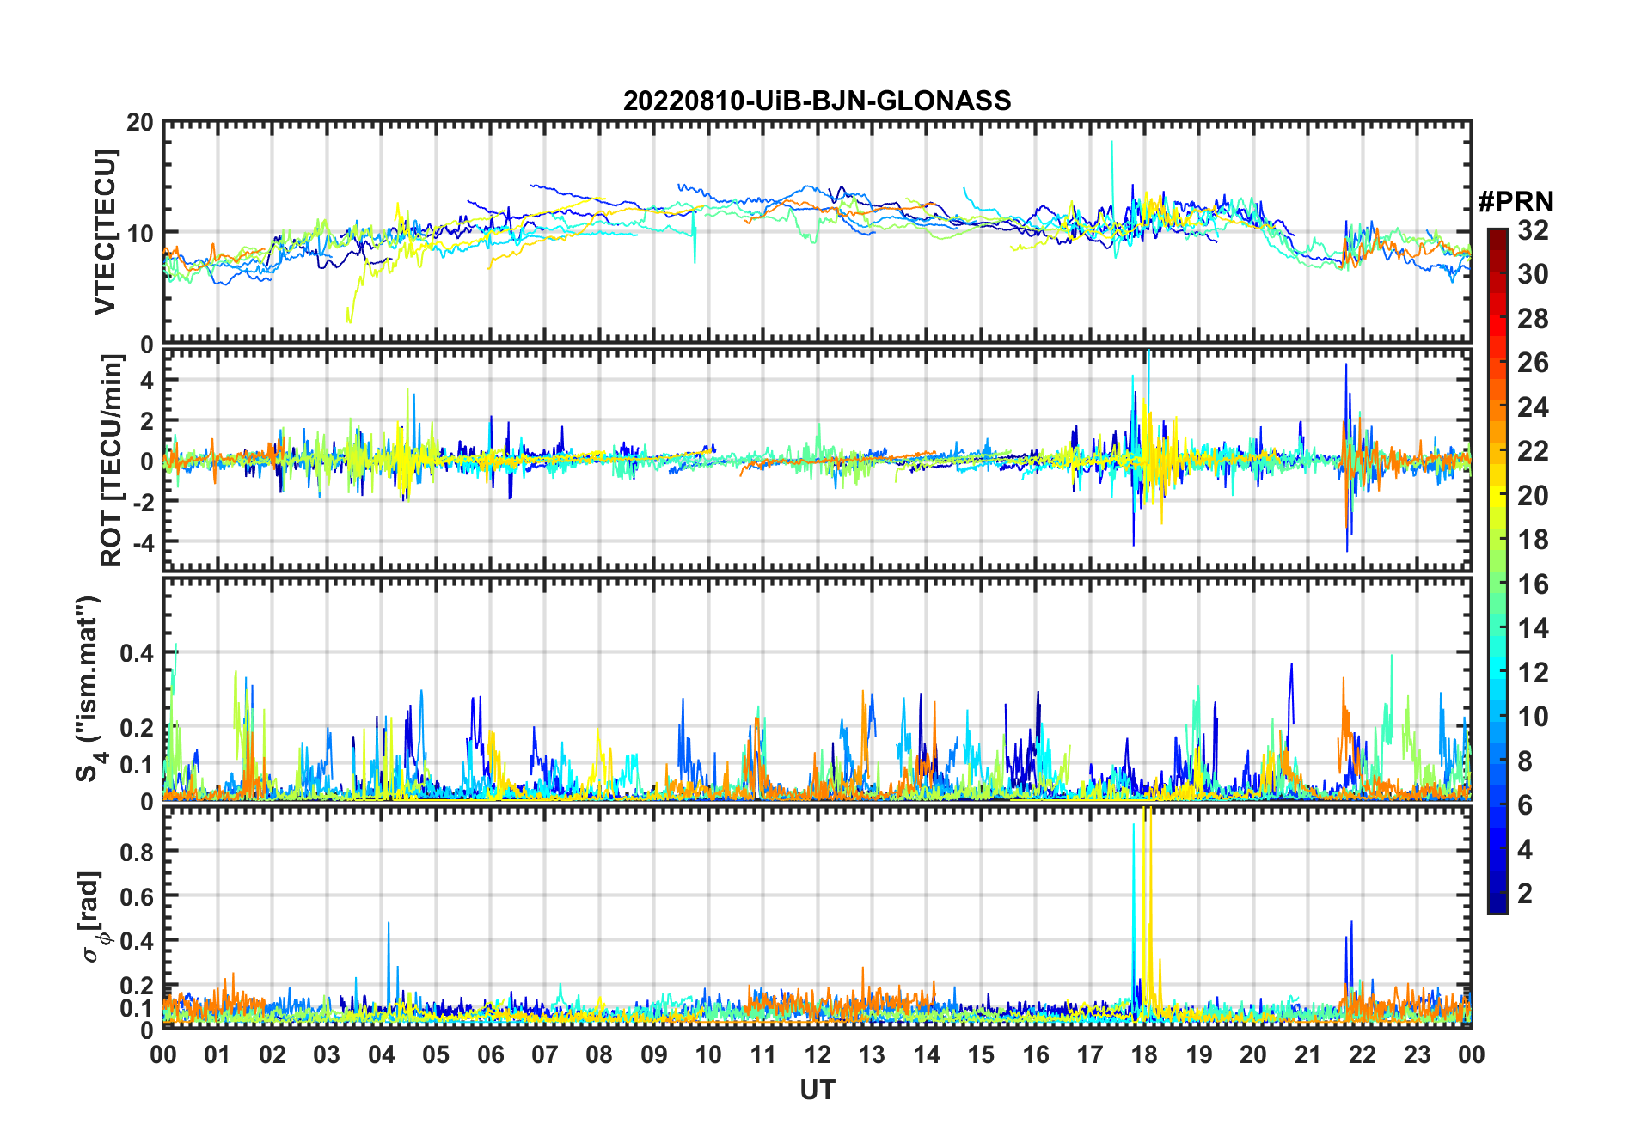
Task: Click the VTEC[TECU] y-axis label
Action: [105, 233]
